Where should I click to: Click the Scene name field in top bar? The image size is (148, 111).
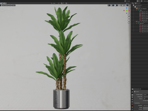[x=132, y=1]
